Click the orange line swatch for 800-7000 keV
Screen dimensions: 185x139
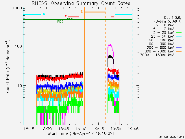[179, 52]
